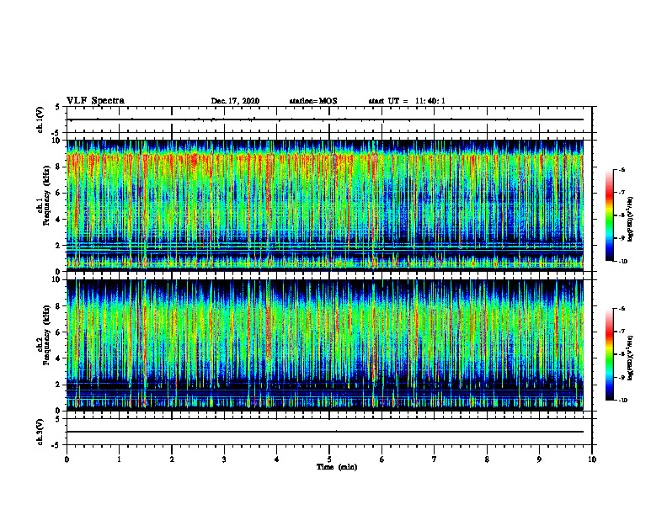This screenshot has height=515, width=667.
Task: Click the ch.1 spectrogram color scale bar
Action: tap(609, 215)
